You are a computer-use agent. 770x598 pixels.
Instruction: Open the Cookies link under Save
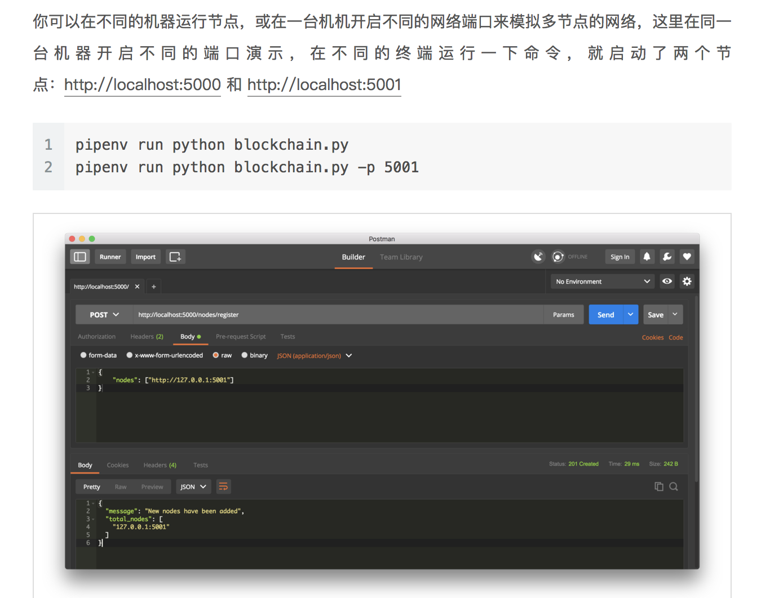[x=653, y=337]
